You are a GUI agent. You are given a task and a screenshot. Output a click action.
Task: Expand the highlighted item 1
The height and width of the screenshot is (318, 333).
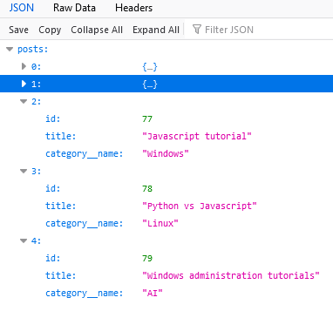click(24, 84)
